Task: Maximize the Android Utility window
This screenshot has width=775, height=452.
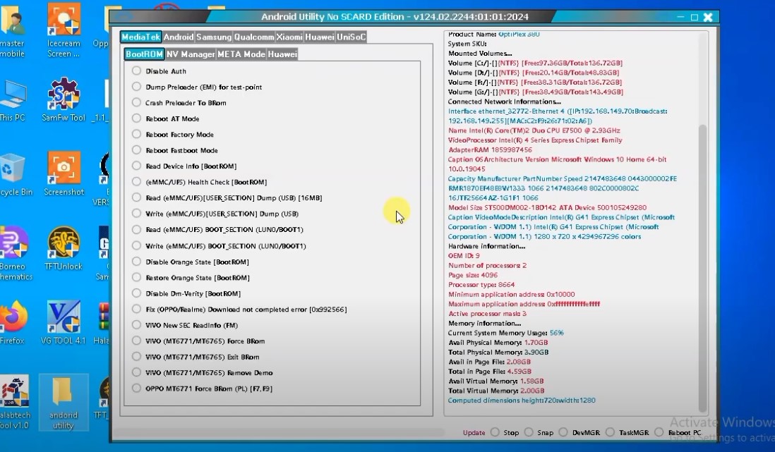Action: pyautogui.click(x=694, y=17)
